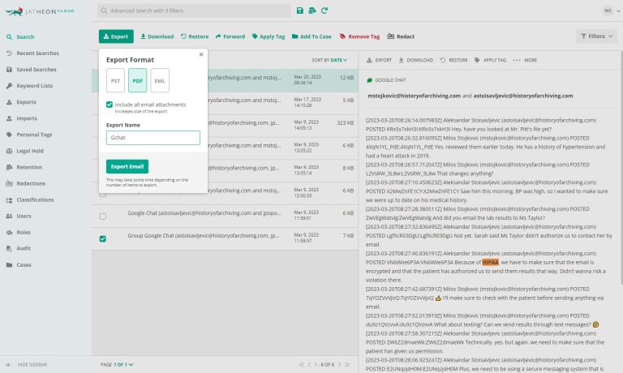Select the PST export format
The image size is (623, 373).
point(115,81)
